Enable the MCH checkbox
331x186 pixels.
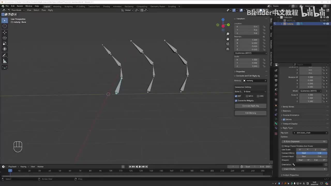pos(247,96)
